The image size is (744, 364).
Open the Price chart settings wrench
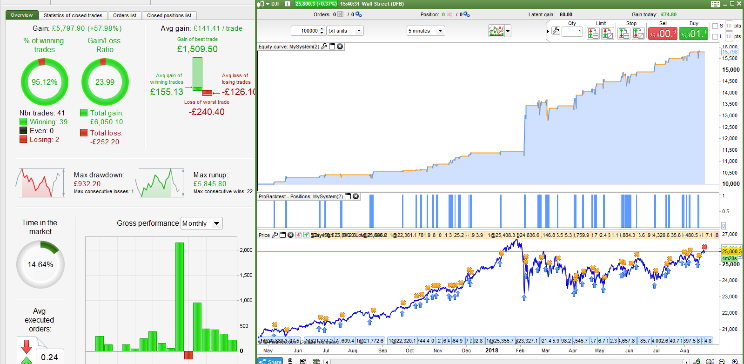pos(275,235)
